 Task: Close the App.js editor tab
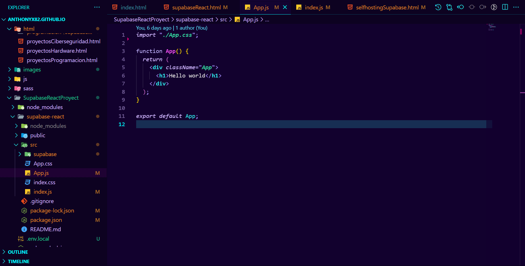click(285, 7)
